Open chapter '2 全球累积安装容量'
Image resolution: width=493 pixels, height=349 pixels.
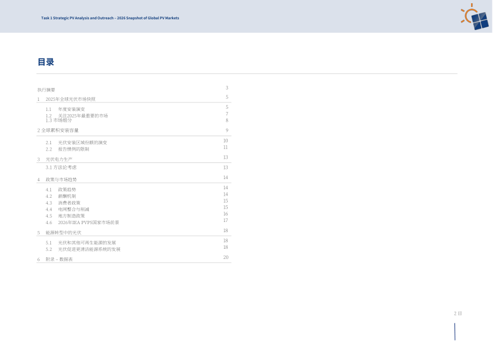point(58,130)
